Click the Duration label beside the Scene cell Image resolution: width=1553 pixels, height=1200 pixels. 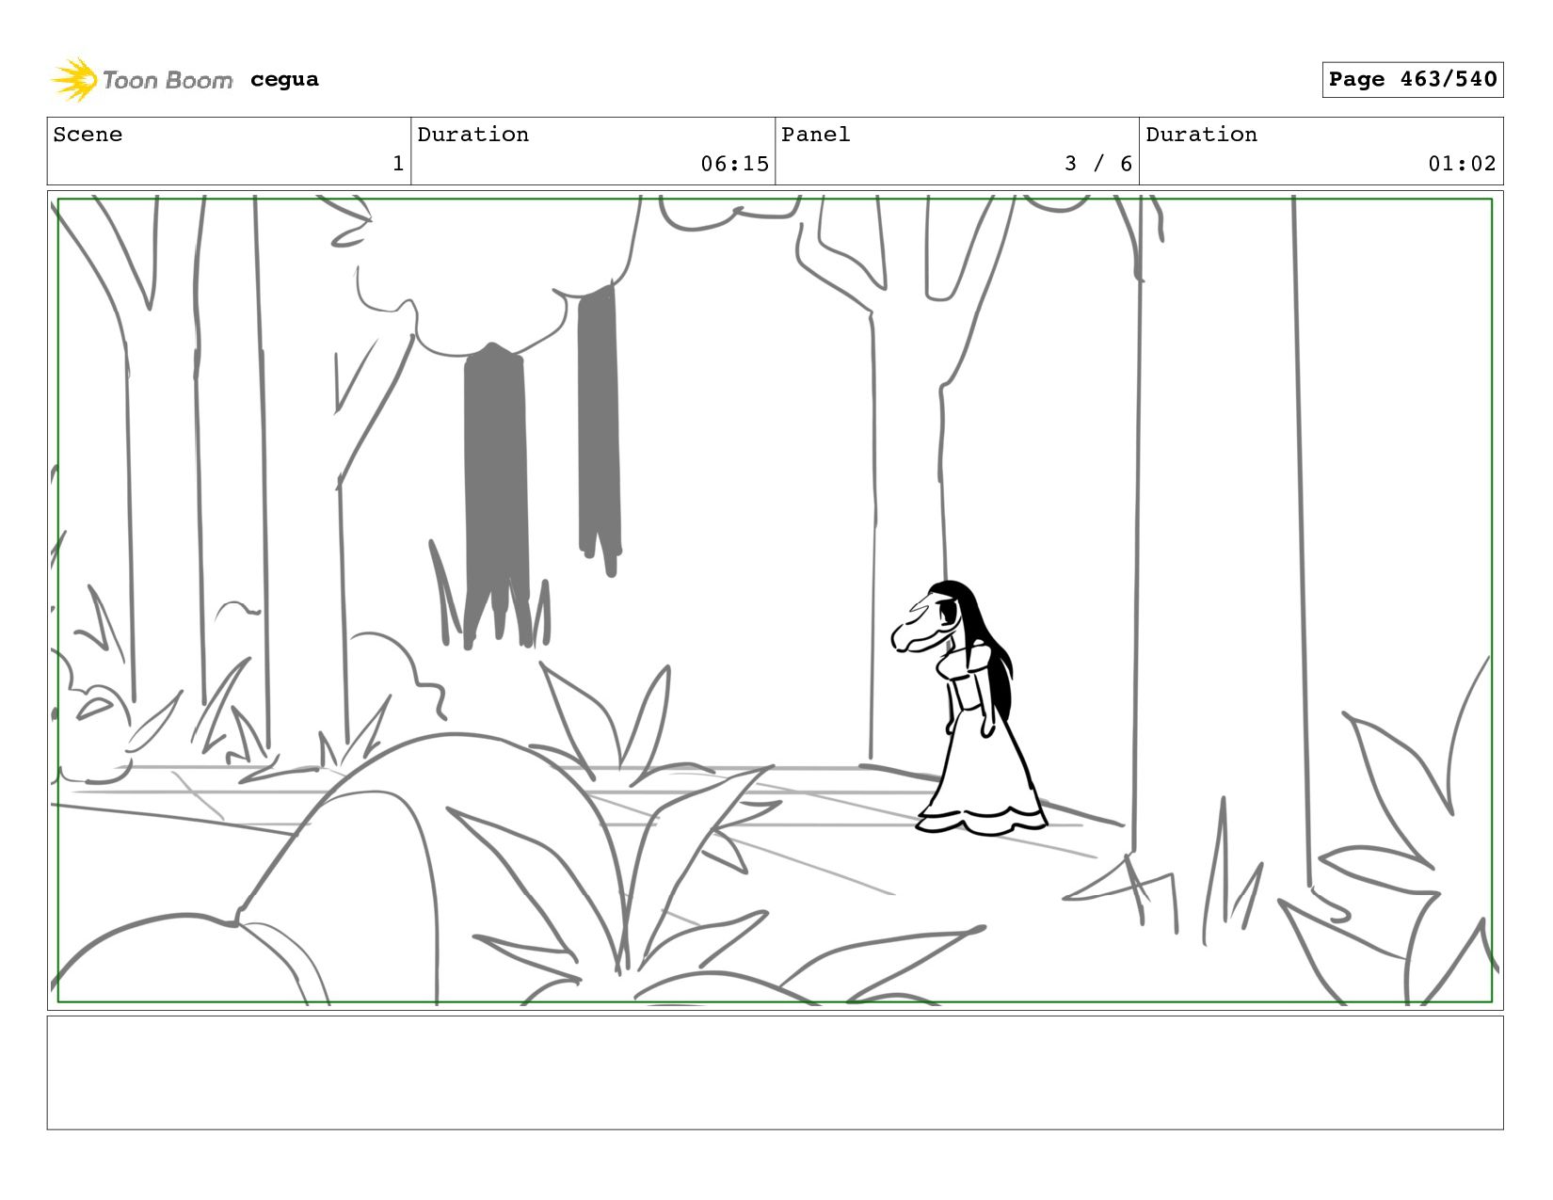[472, 135]
